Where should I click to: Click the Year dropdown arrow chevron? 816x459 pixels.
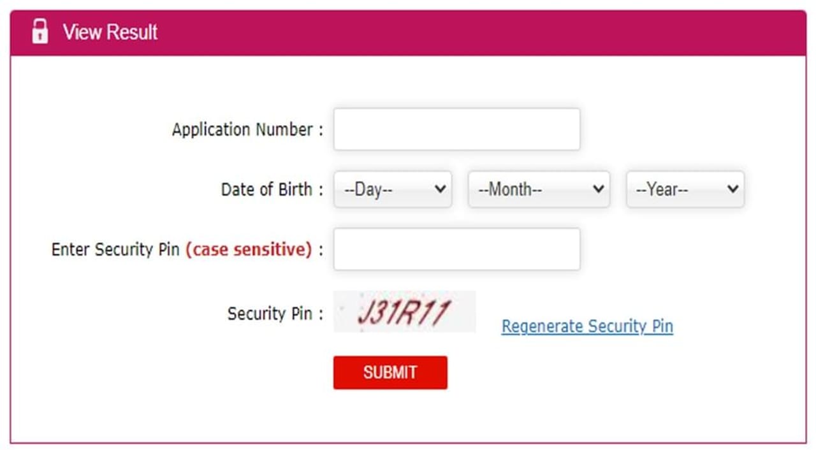pyautogui.click(x=732, y=189)
